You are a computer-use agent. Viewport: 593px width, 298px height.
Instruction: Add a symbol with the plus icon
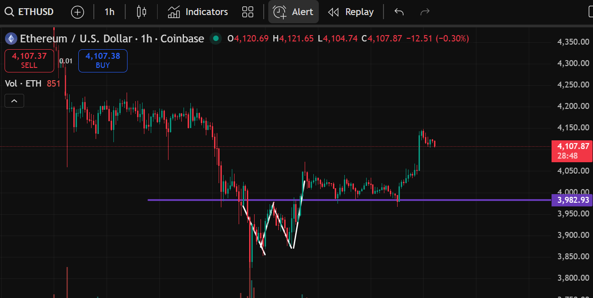pos(77,12)
